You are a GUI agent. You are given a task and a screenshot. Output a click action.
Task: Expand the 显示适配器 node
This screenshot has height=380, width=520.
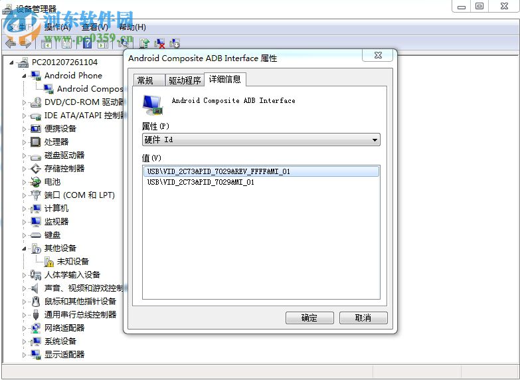(24, 355)
